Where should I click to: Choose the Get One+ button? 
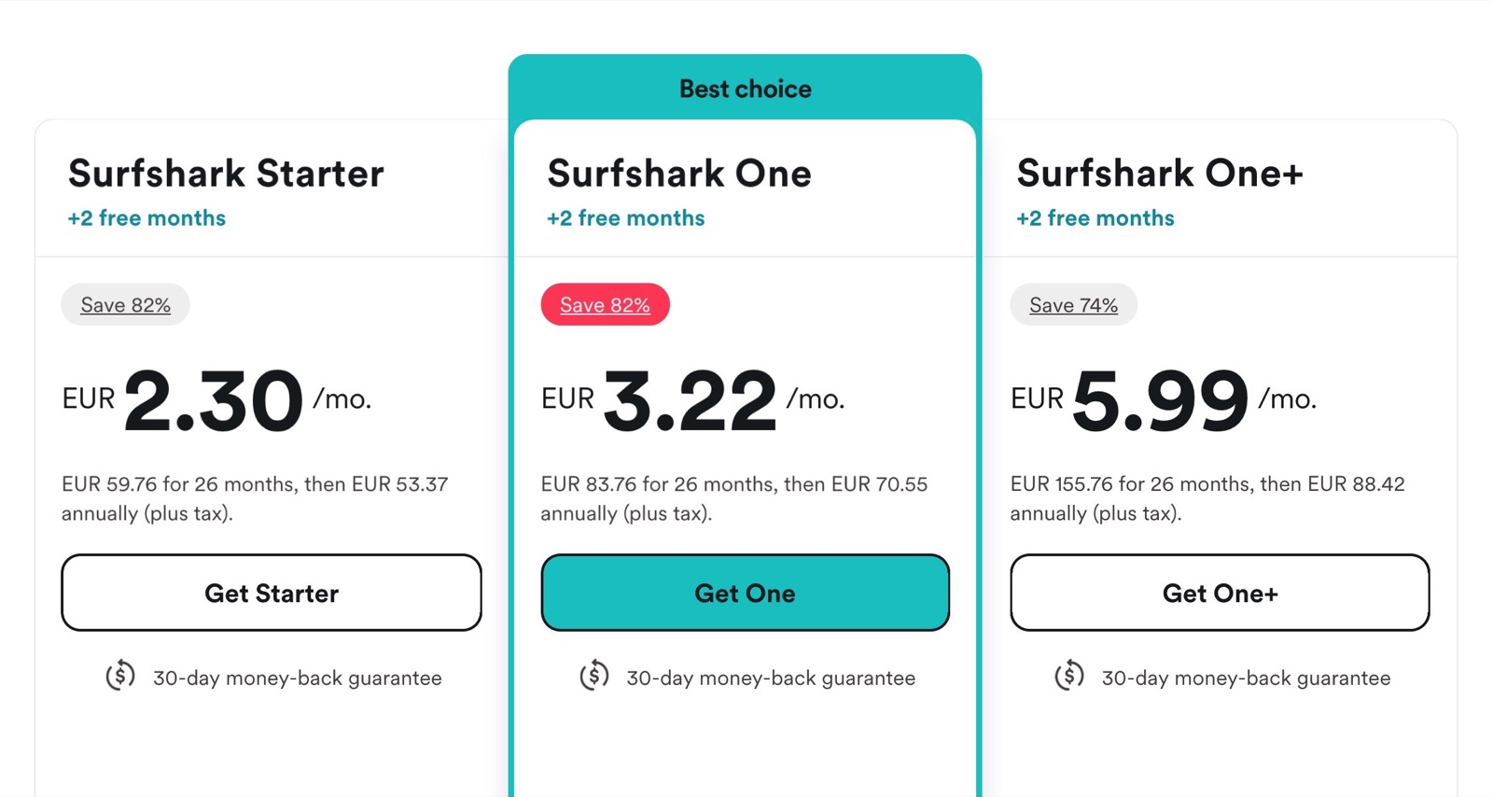pos(1220,594)
